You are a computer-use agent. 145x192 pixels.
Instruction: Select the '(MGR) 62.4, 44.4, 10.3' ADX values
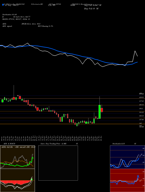(x=31, y=24)
